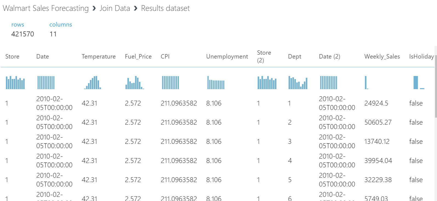Select the first Date cell in the 24924.5 row
Image resolution: width=437 pixels, height=201 pixels.
[54, 103]
